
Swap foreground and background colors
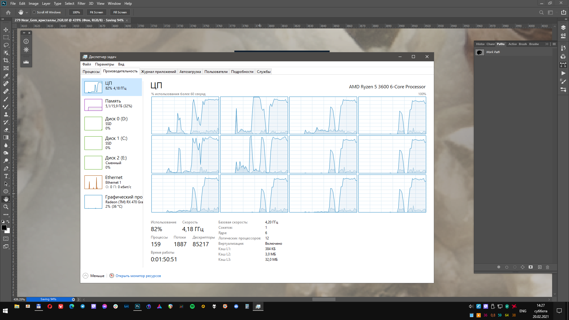(8, 222)
